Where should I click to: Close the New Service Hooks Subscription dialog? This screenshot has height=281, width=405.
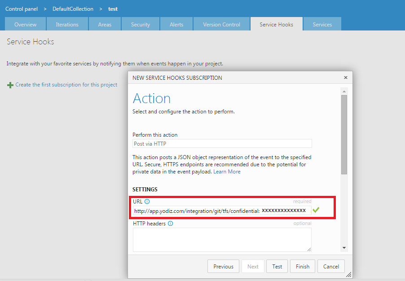tap(345, 78)
